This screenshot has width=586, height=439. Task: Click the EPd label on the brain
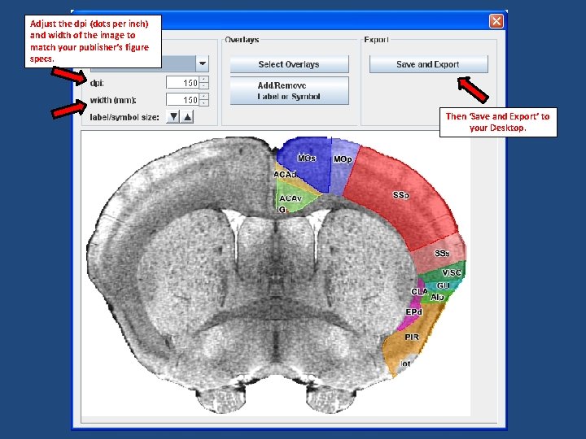point(413,311)
